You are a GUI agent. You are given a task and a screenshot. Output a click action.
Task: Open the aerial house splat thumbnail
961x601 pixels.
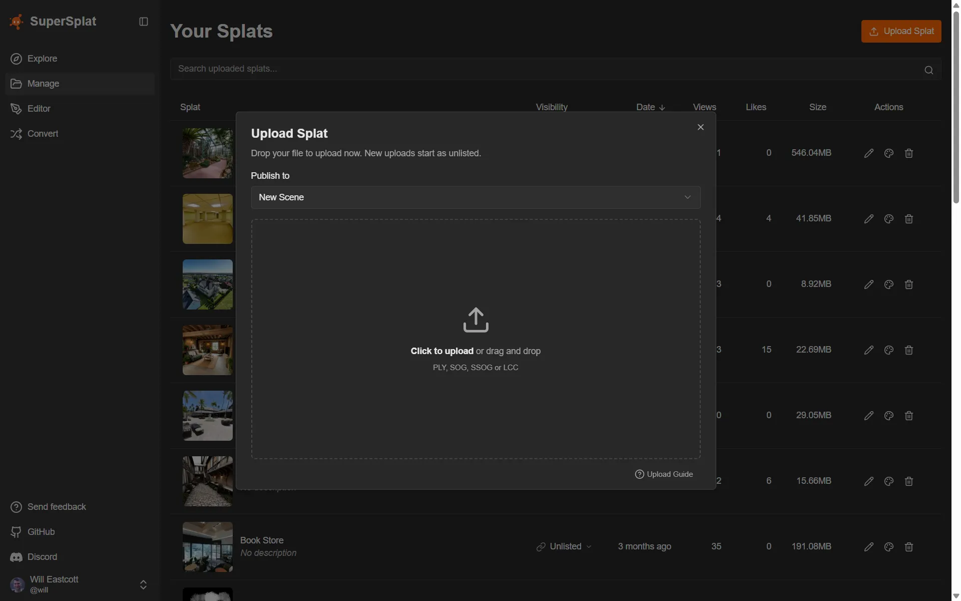coord(208,284)
